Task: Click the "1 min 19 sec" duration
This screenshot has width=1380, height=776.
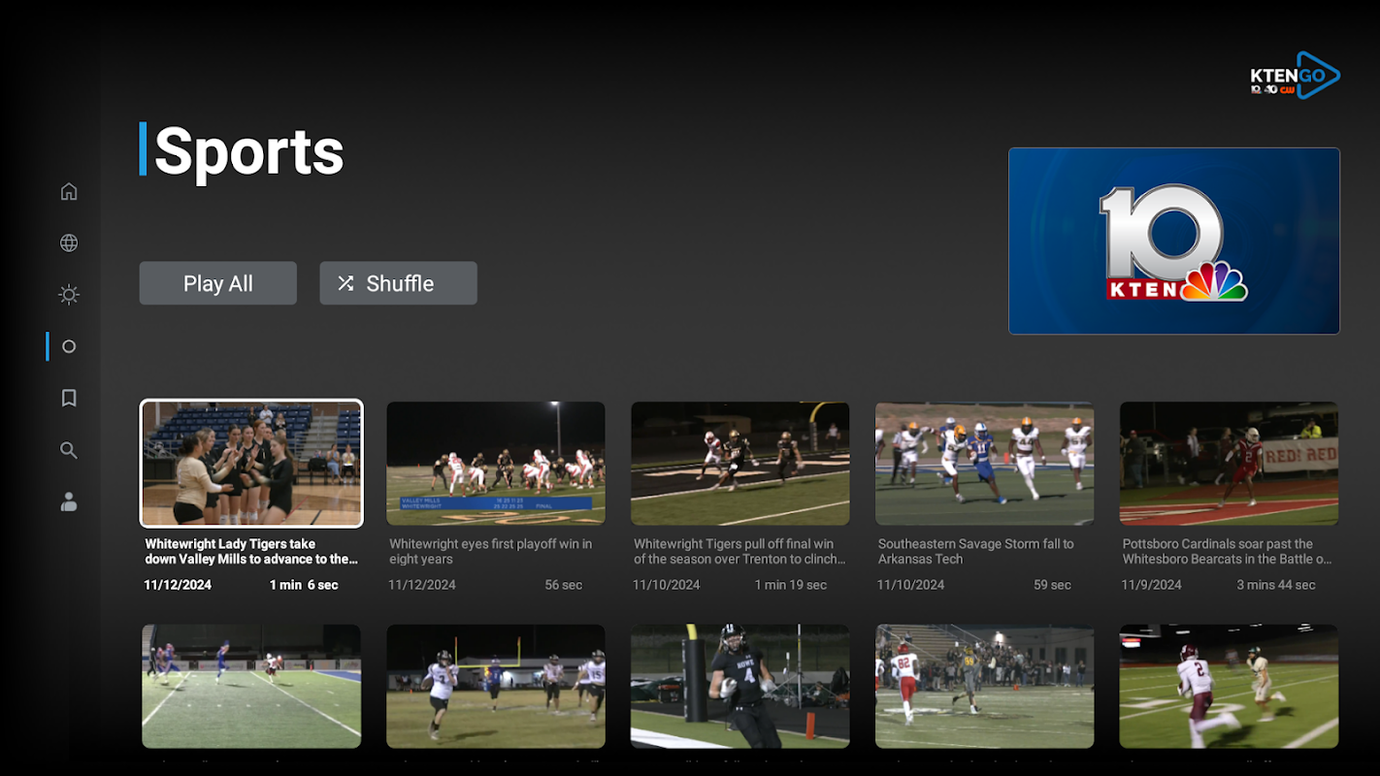Action: [x=791, y=585]
